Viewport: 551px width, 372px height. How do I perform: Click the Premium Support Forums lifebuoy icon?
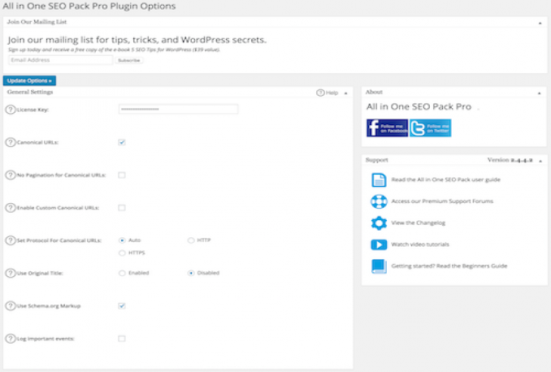(x=379, y=201)
